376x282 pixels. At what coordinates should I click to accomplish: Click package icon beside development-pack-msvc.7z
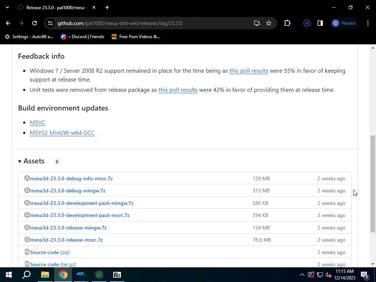point(27,215)
